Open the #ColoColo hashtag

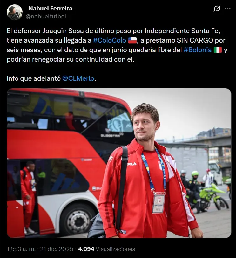pyautogui.click(x=110, y=40)
